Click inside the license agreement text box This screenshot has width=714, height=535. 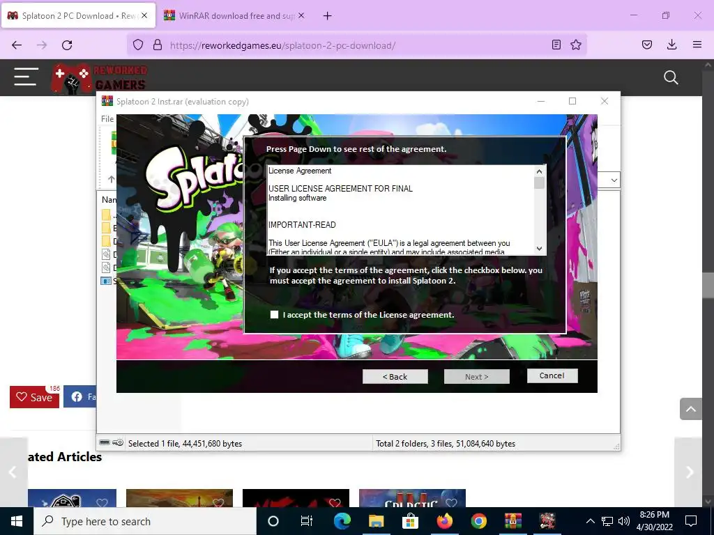coord(400,209)
